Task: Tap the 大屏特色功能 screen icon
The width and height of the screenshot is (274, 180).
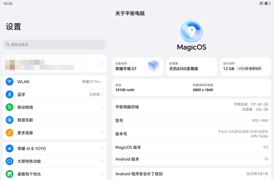Action: (9, 161)
